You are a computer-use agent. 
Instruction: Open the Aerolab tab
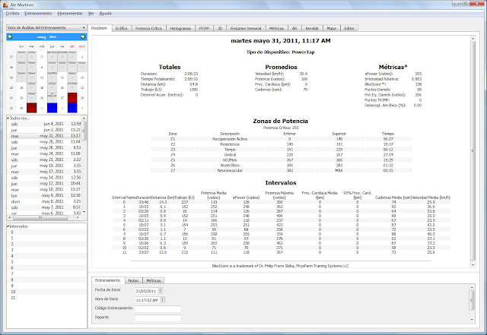point(312,28)
